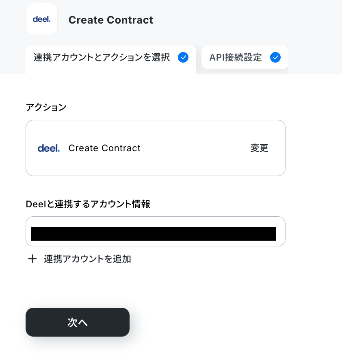The image size is (342, 361).
Task: Open the 連携アカウントとアクションを選択 tab
Action: [x=111, y=60]
